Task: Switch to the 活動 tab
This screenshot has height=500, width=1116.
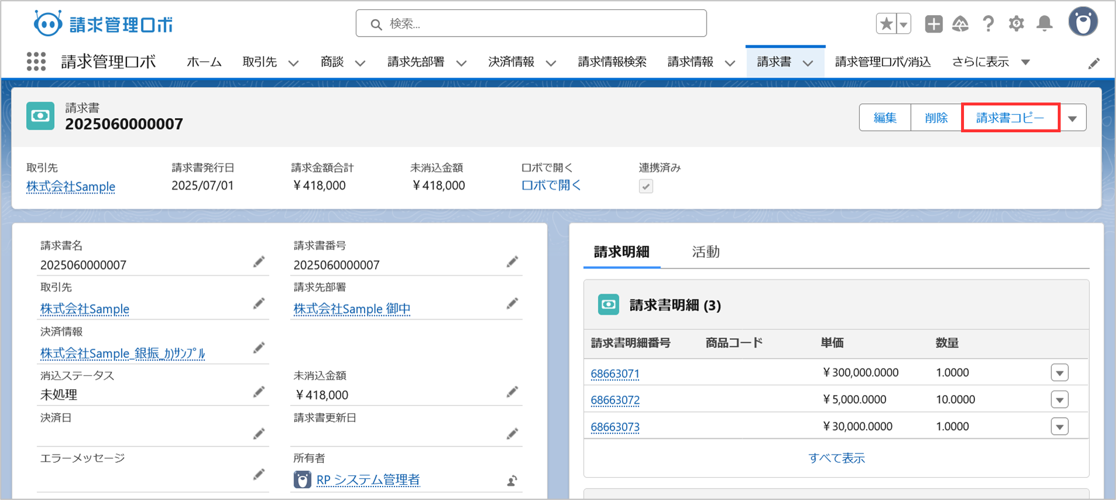Action: click(705, 251)
